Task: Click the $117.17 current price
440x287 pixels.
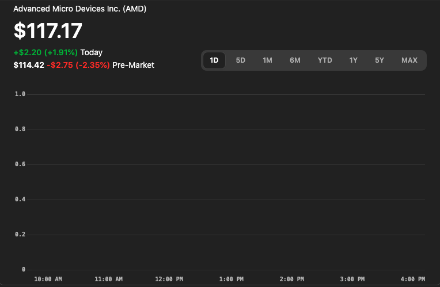Action: [48, 30]
